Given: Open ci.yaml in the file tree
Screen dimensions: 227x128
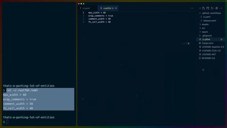Looking at the screenshot, I should tap(206, 17).
